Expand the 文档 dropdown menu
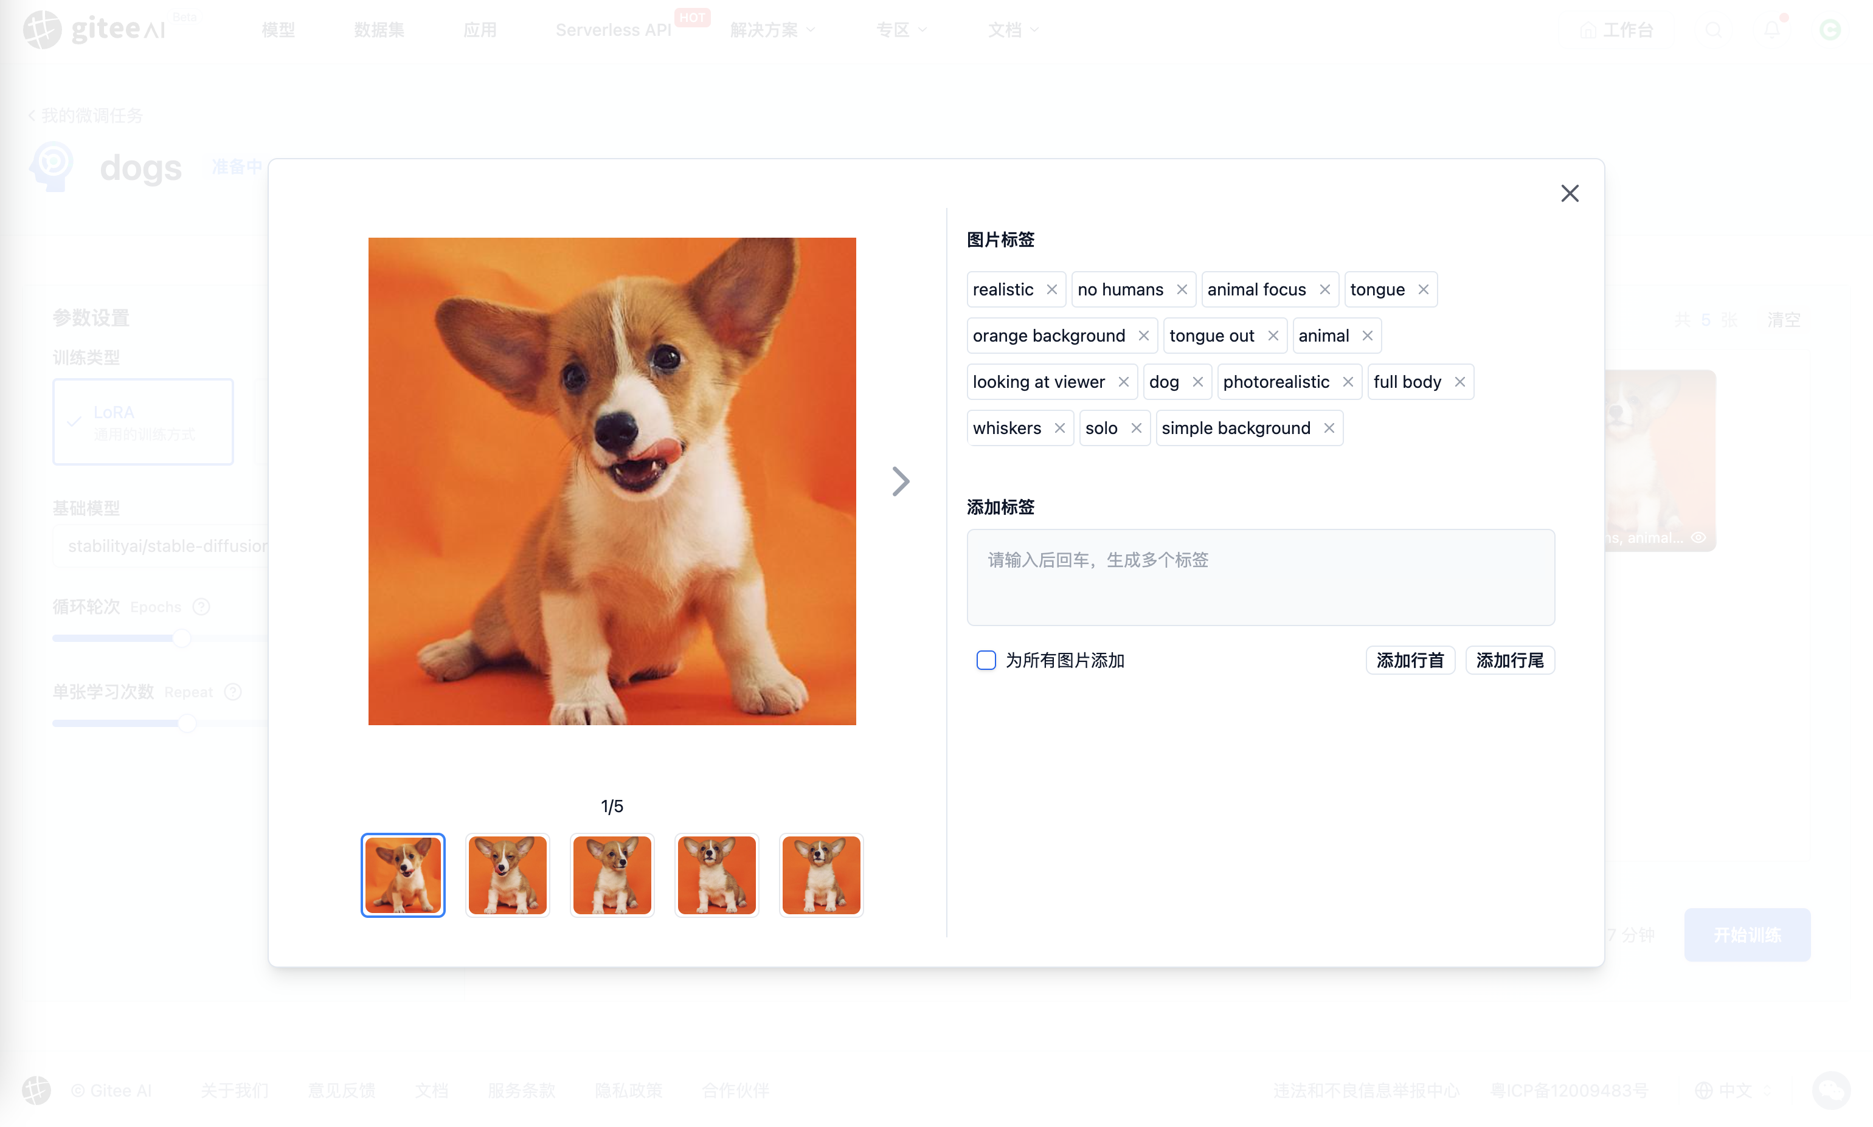The width and height of the screenshot is (1873, 1127). click(x=1013, y=30)
